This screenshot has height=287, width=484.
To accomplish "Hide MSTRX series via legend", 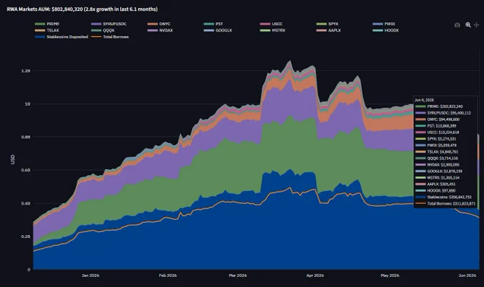I will click(273, 31).
